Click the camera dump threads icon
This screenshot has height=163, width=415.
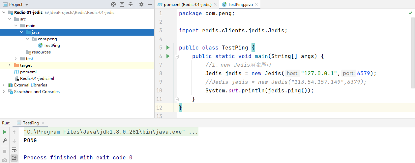point(5,160)
